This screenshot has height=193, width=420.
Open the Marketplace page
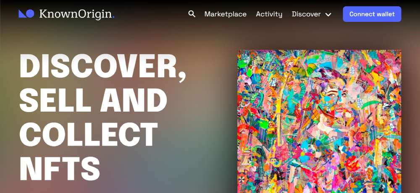tap(225, 14)
